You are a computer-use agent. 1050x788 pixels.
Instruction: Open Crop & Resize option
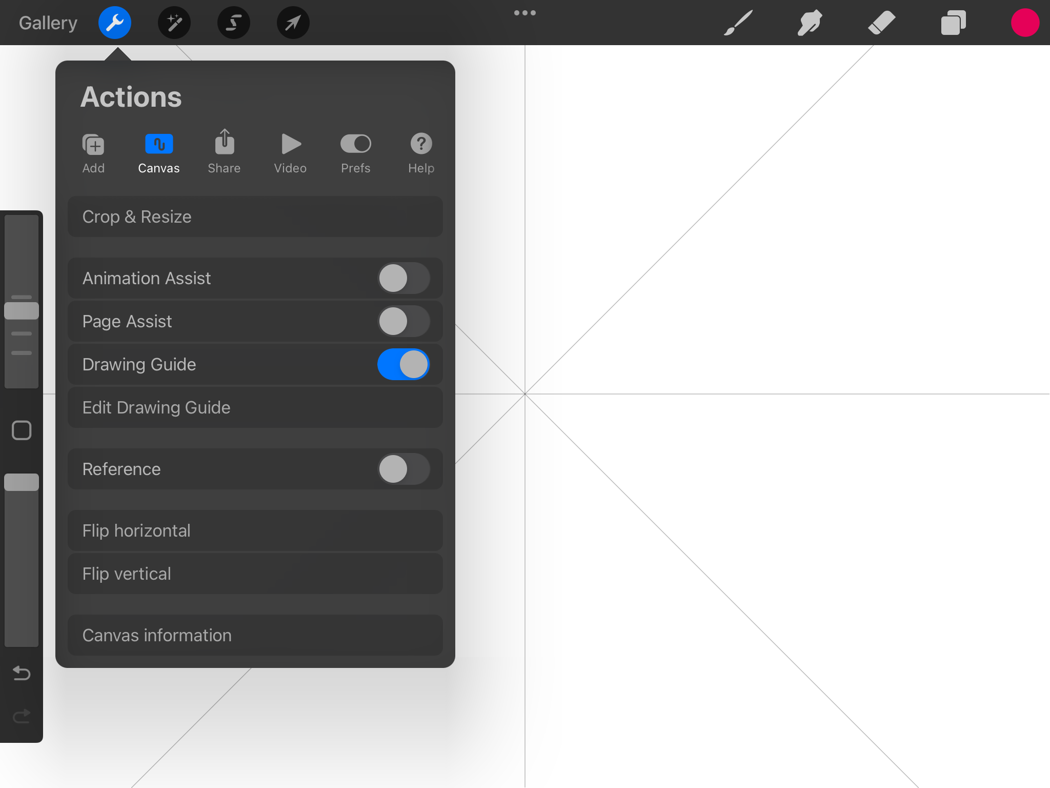click(255, 216)
